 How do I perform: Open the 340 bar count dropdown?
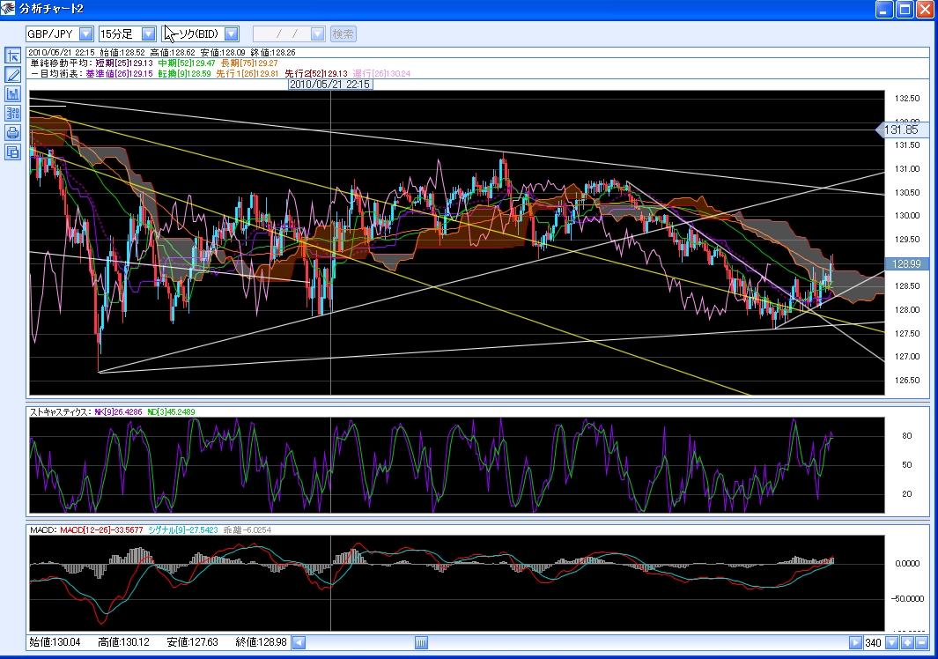pos(892,642)
